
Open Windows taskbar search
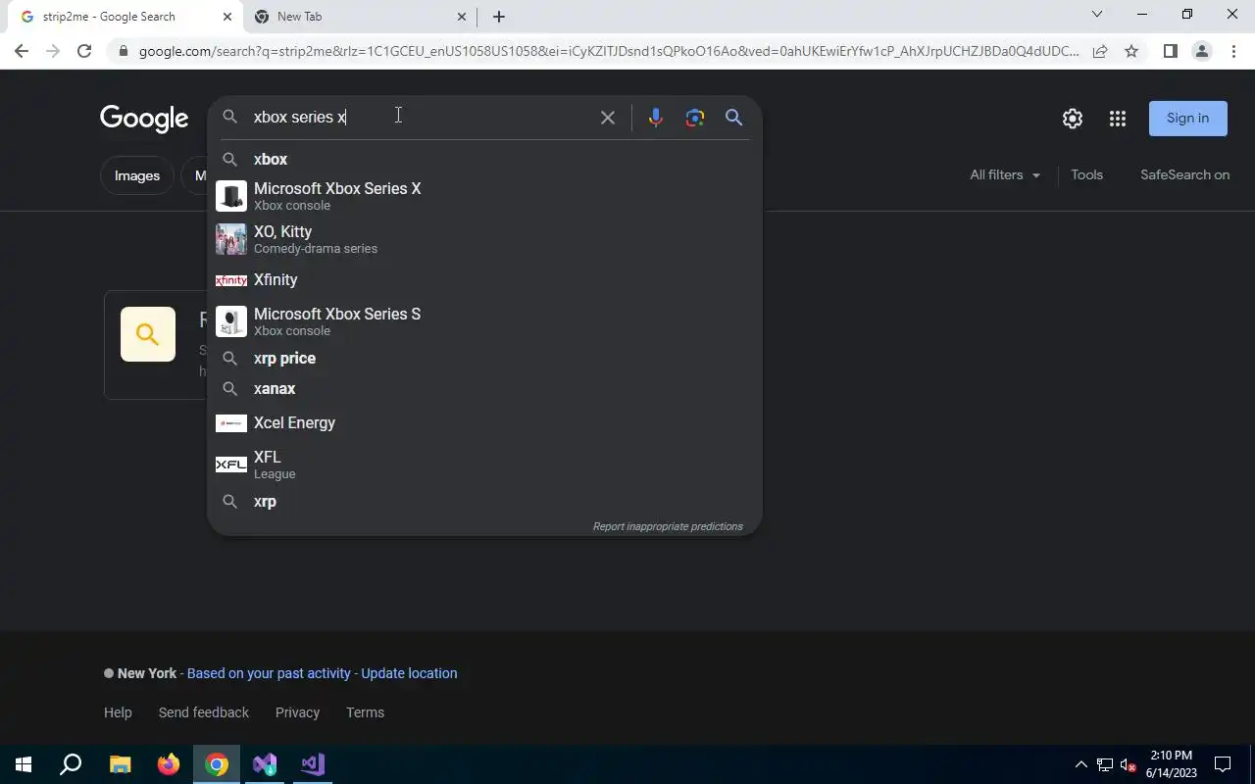click(71, 764)
